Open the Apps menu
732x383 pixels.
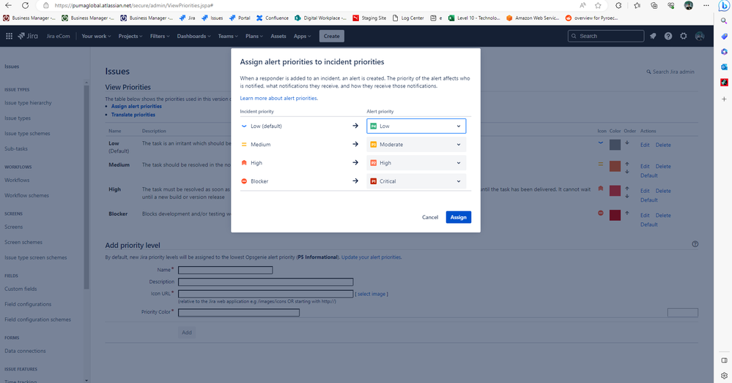tap(302, 36)
